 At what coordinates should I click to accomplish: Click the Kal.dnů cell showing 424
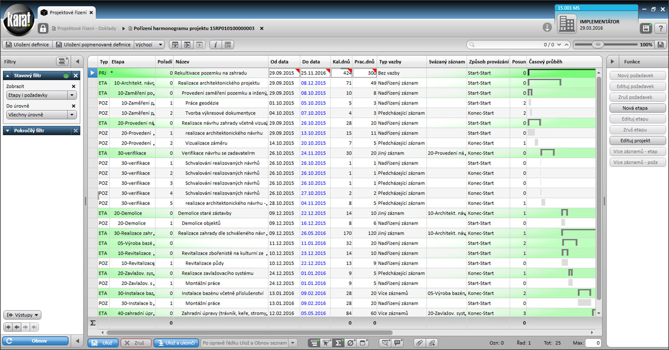[x=341, y=72]
